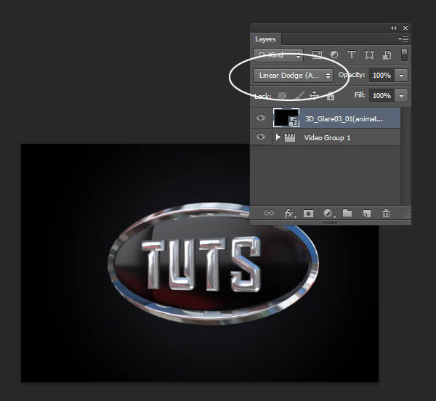The width and height of the screenshot is (436, 401).
Task: Open the Fill slider dropdown arrow
Action: [x=401, y=96]
